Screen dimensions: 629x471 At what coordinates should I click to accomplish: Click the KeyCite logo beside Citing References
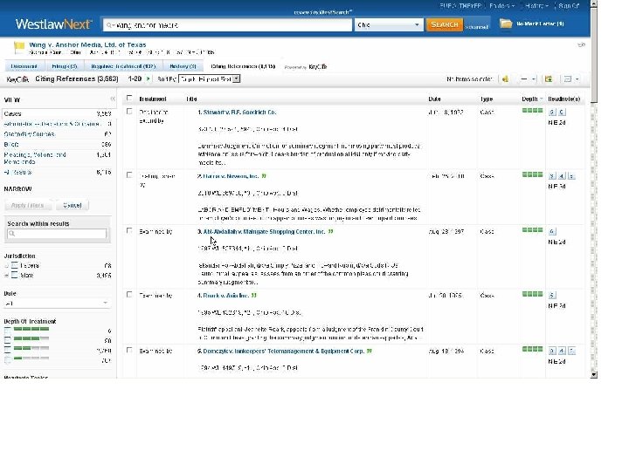(17, 79)
